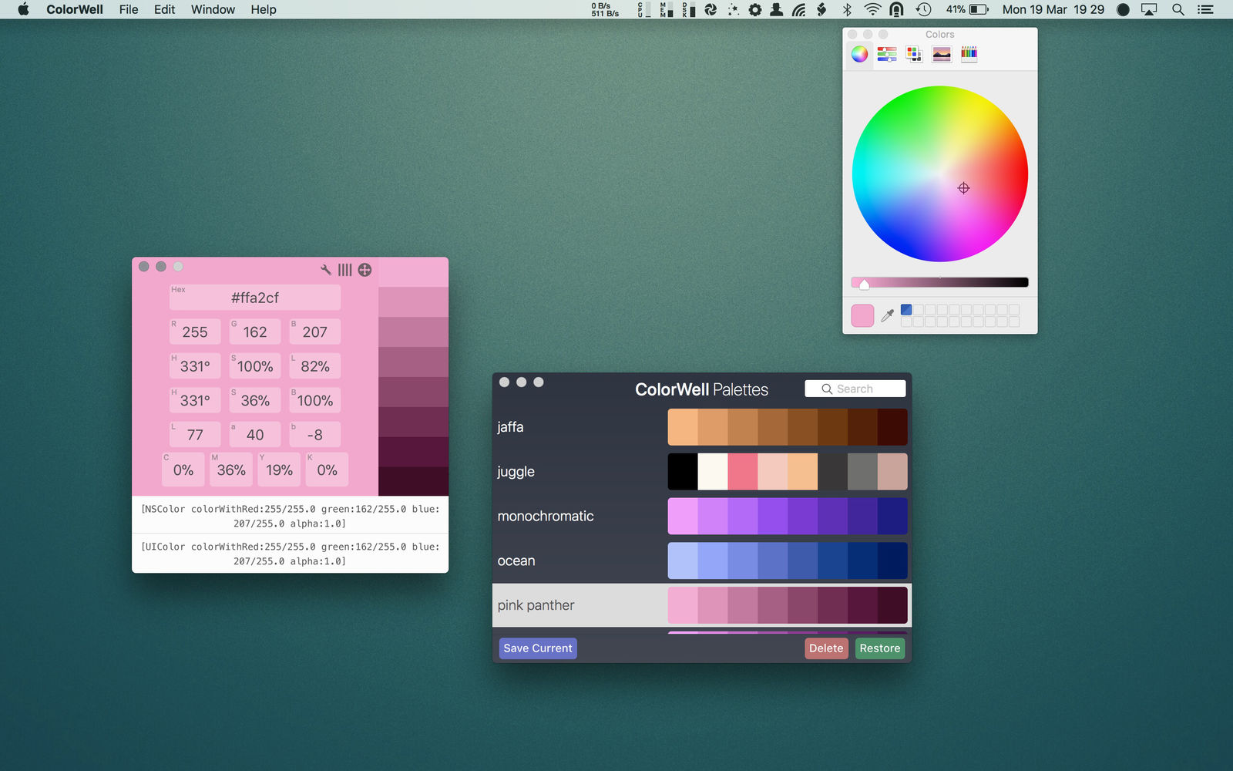Screen dimensions: 1233x771
Task: Switch to the color wheel picker tab
Action: (859, 54)
